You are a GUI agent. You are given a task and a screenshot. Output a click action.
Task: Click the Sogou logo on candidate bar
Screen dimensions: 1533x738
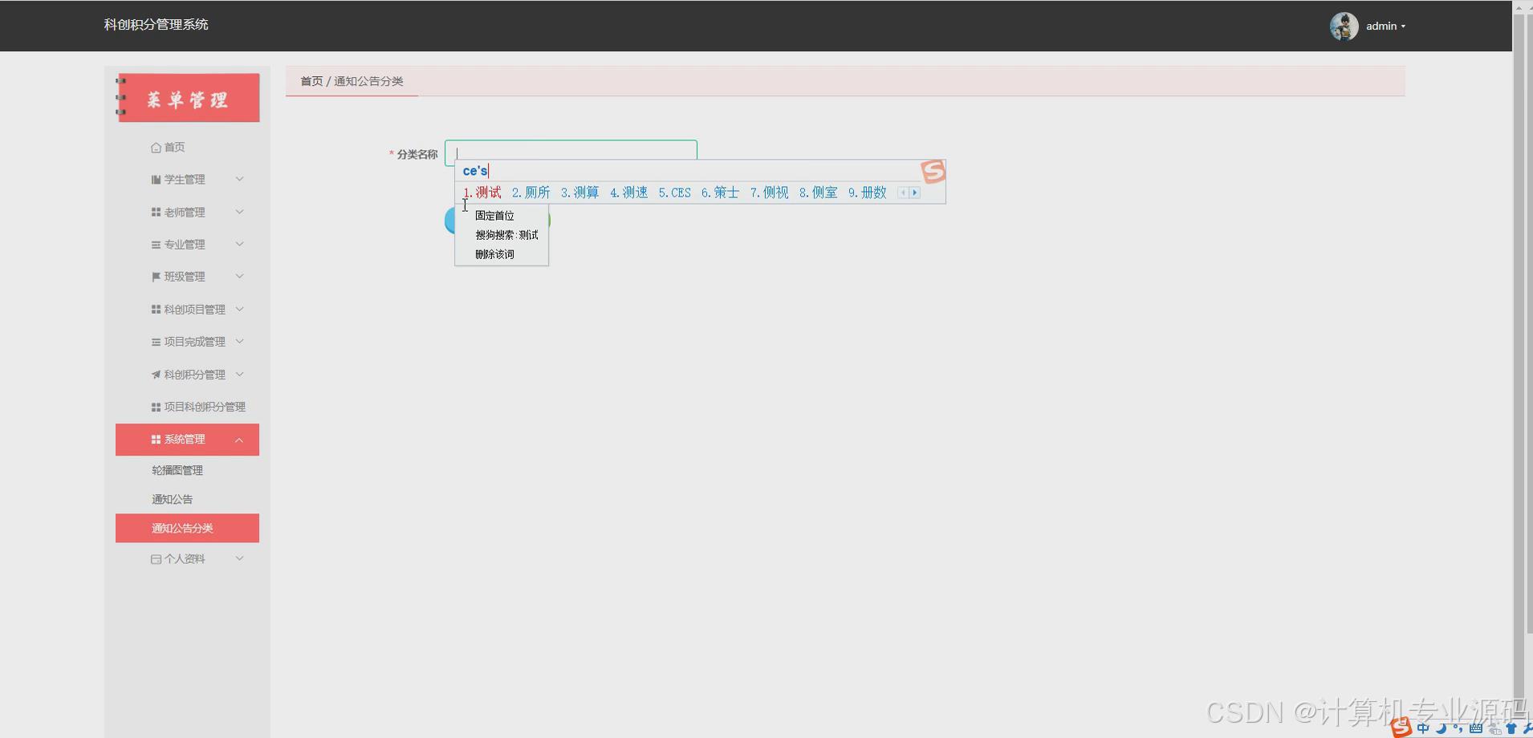pyautogui.click(x=933, y=172)
